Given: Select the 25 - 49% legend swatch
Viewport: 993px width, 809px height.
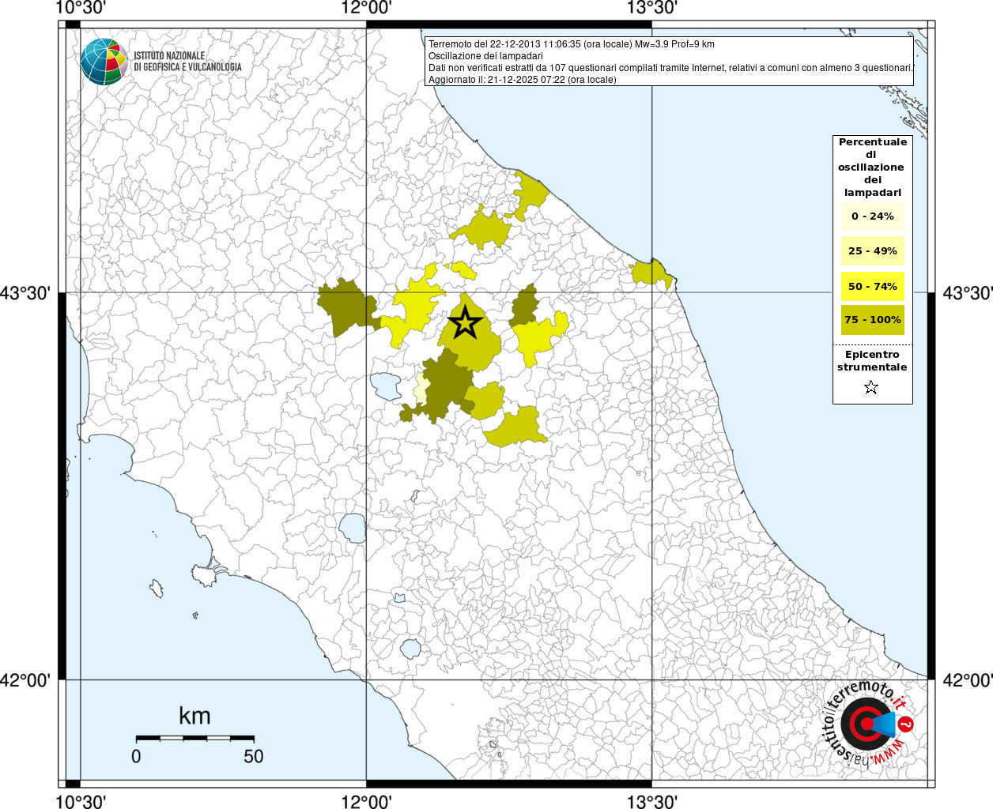Looking at the screenshot, I should tap(873, 250).
